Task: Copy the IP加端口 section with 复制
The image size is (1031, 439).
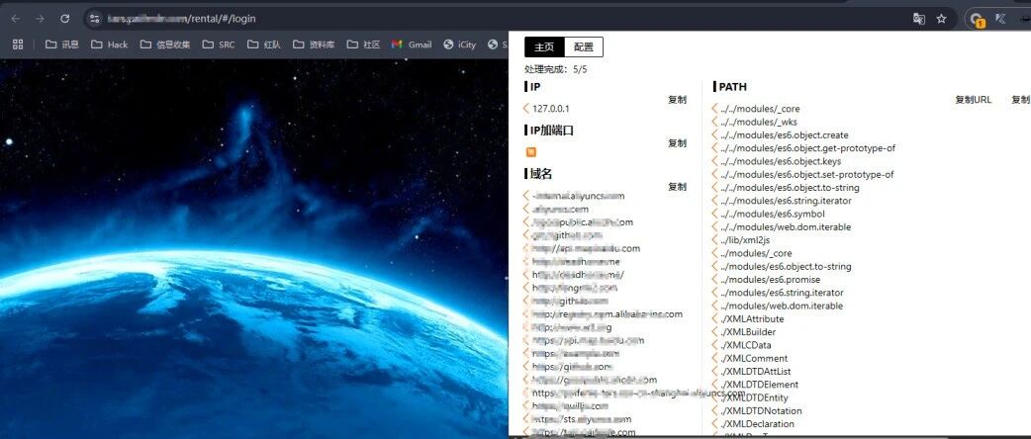Action: pyautogui.click(x=677, y=143)
